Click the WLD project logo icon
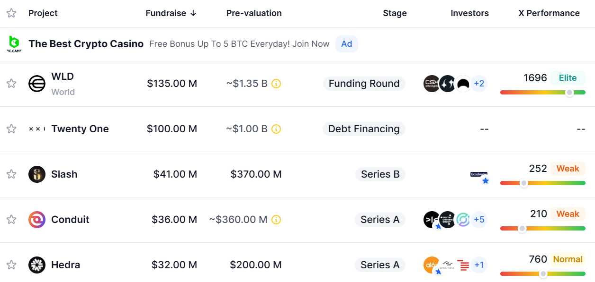 pyautogui.click(x=37, y=84)
